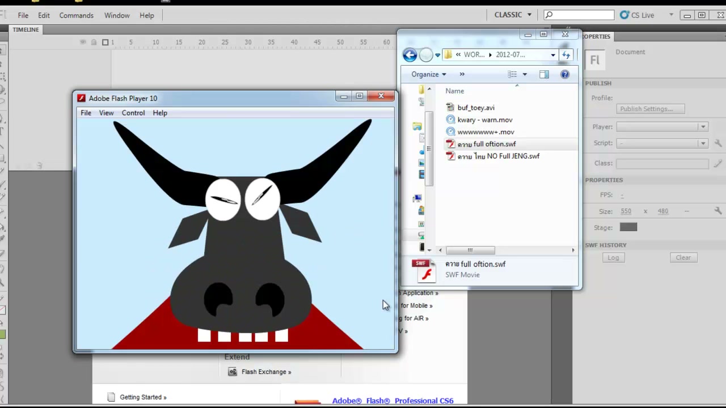Click the NO Full JENG.swf file icon
This screenshot has height=408, width=726.
[x=450, y=156]
